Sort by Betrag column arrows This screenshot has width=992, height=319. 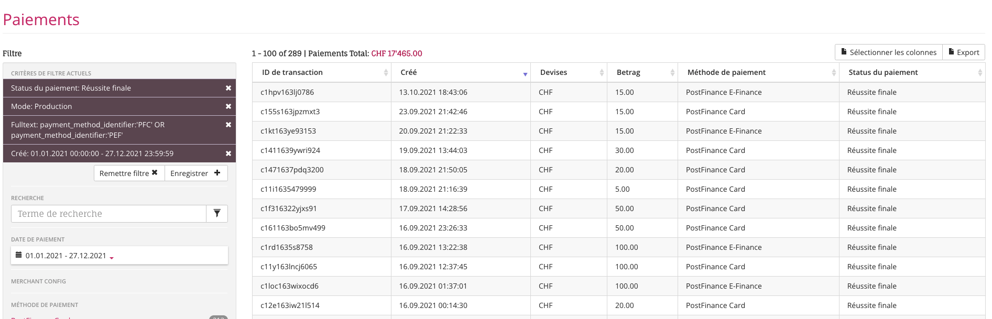(672, 73)
